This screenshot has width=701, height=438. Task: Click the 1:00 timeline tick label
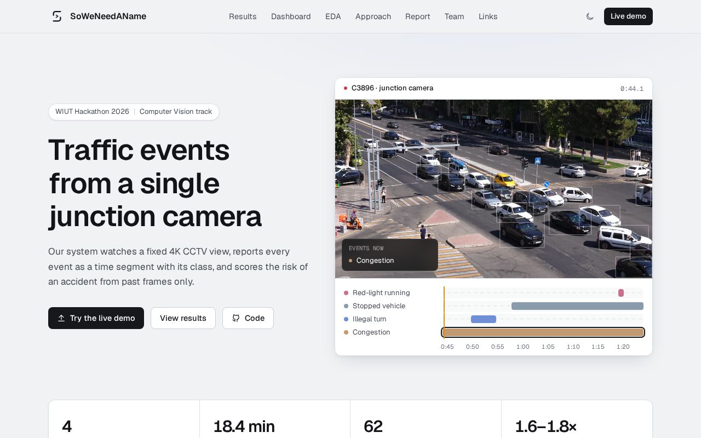point(523,347)
